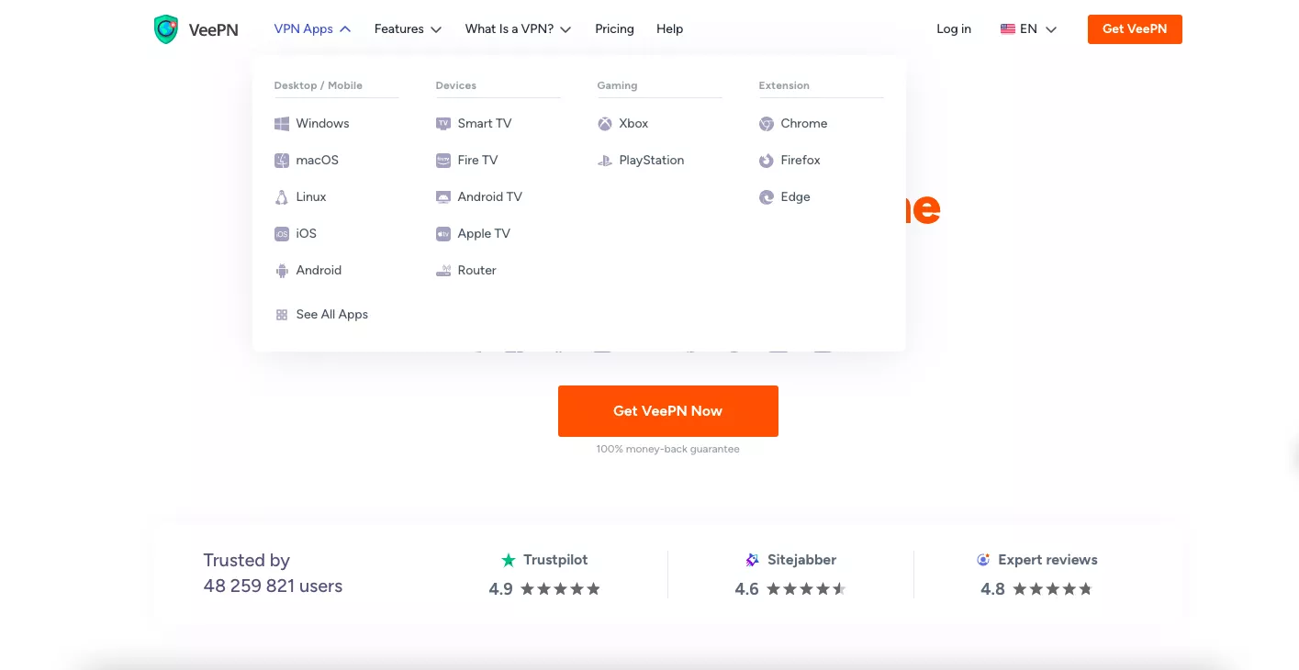Open the EN language dropdown chevron
Image resolution: width=1299 pixels, height=670 pixels.
(1051, 29)
